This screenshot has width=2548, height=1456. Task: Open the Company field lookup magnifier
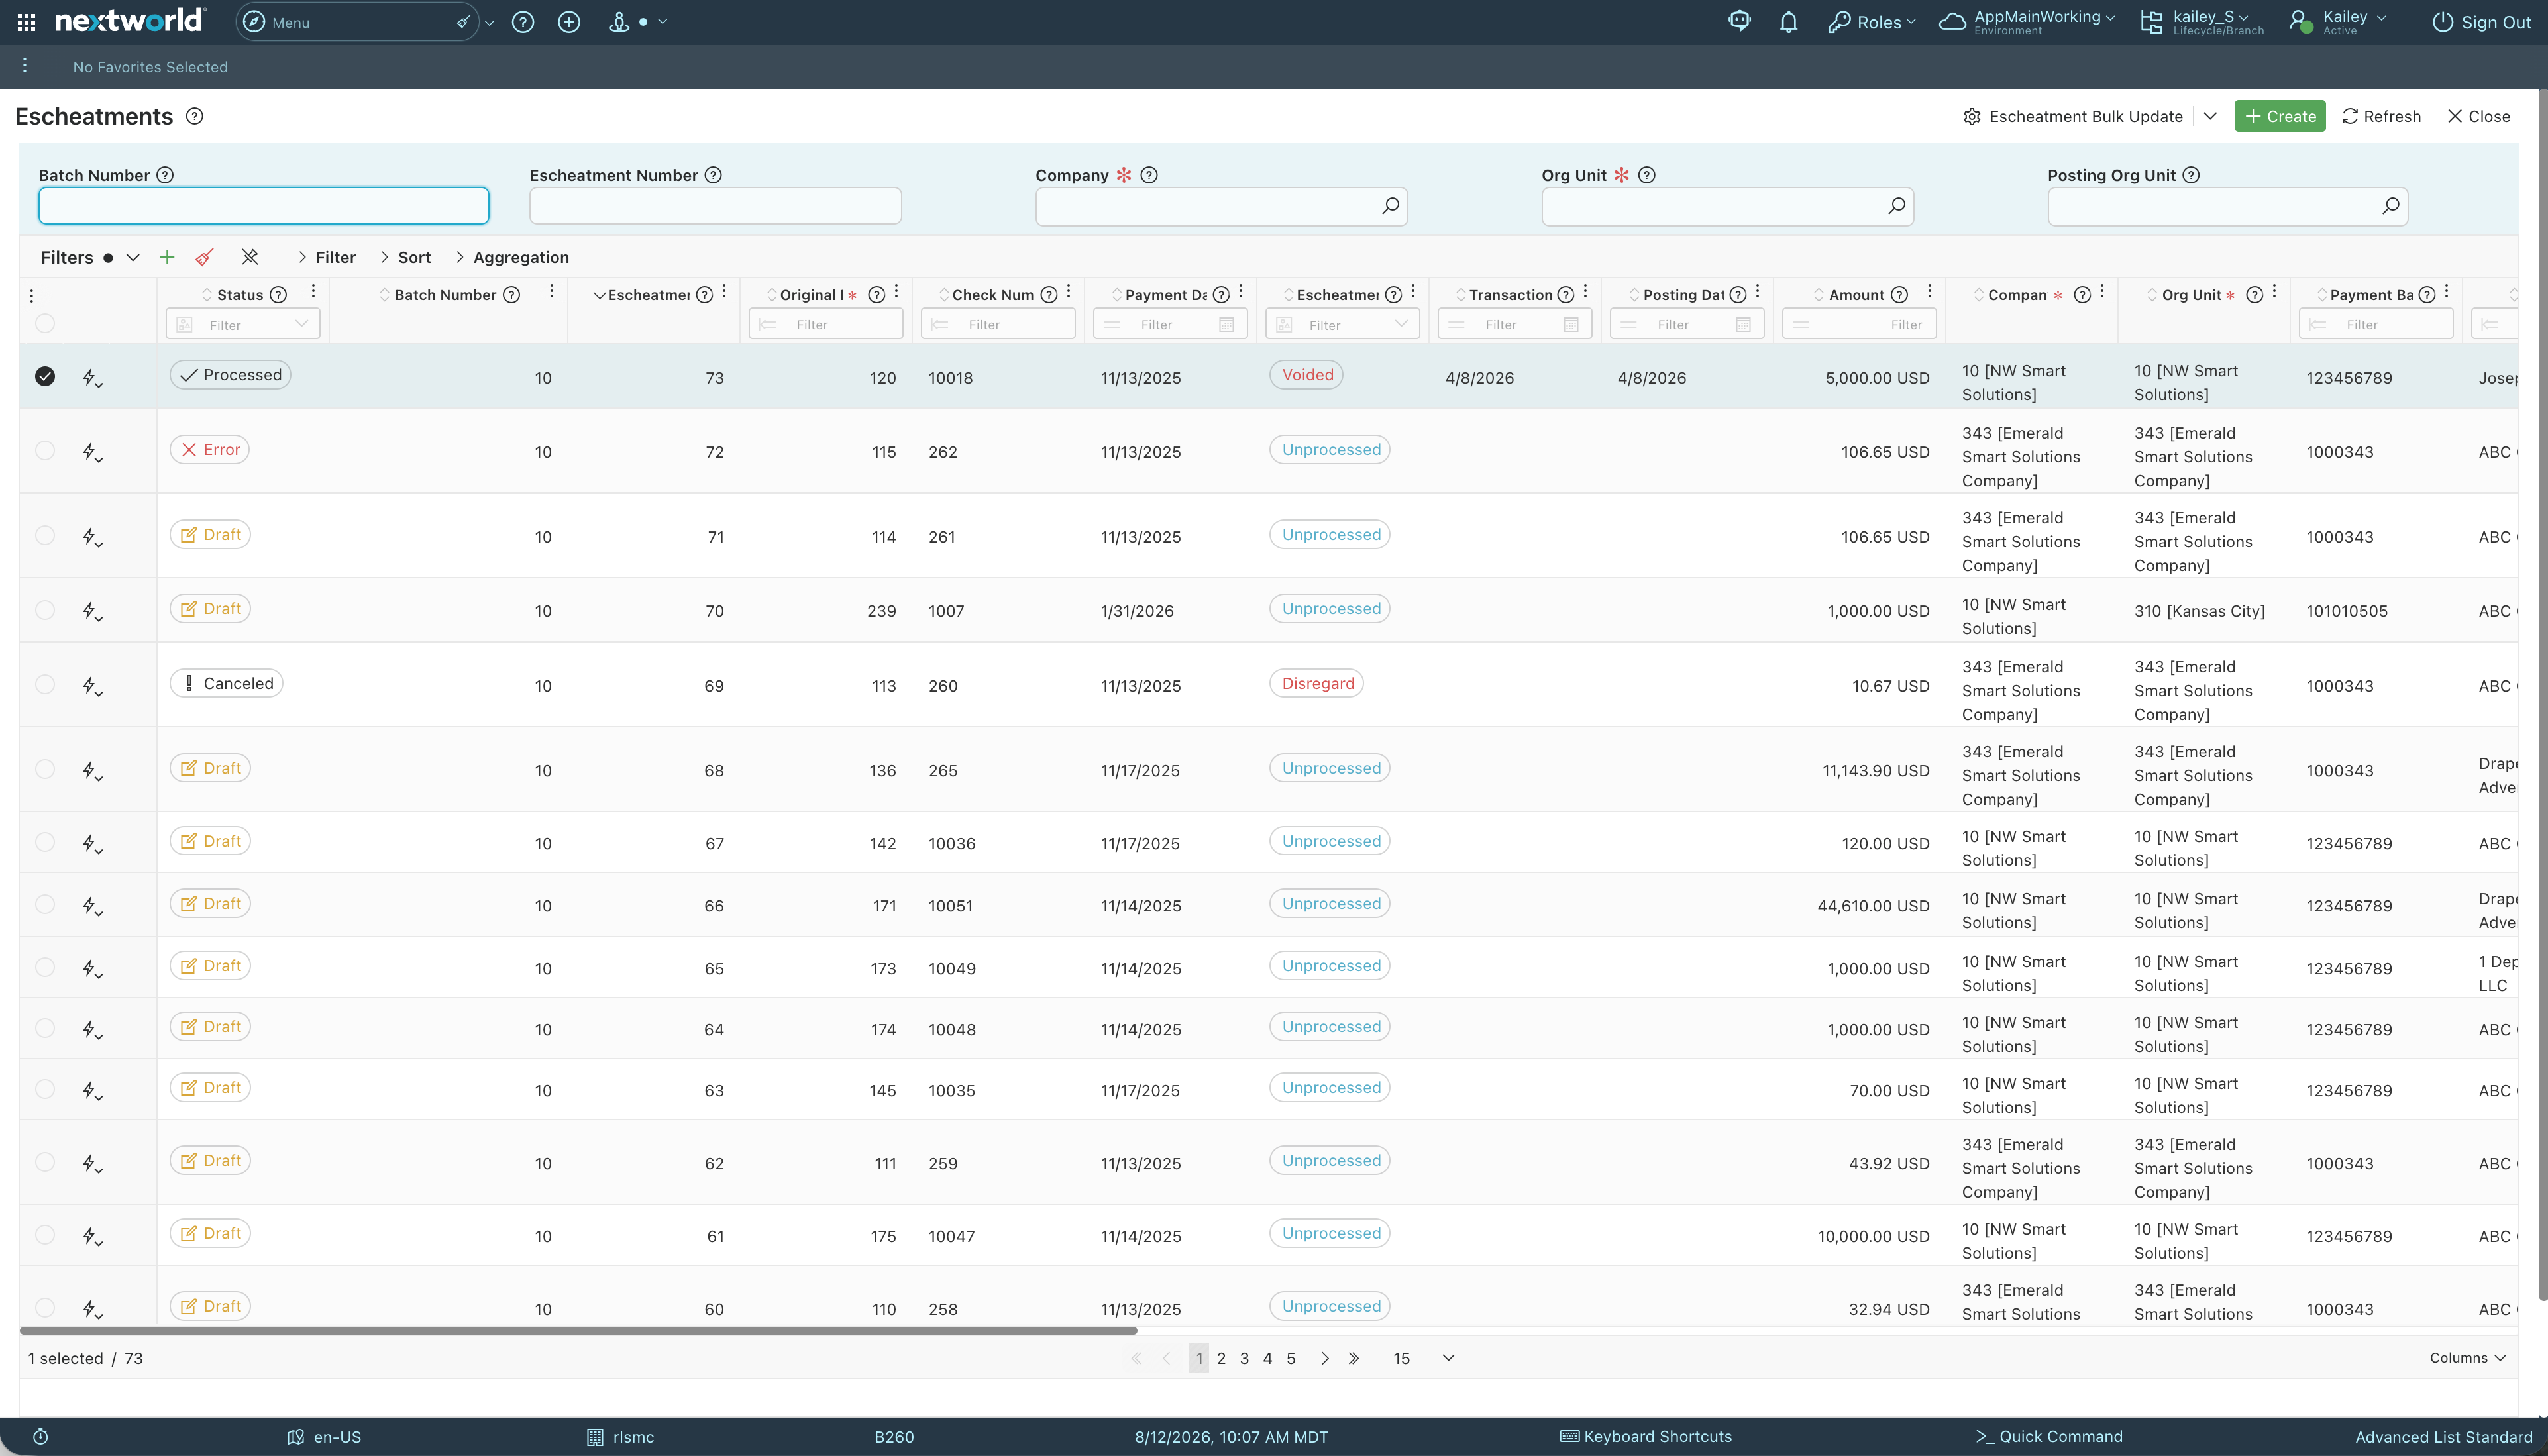1390,206
